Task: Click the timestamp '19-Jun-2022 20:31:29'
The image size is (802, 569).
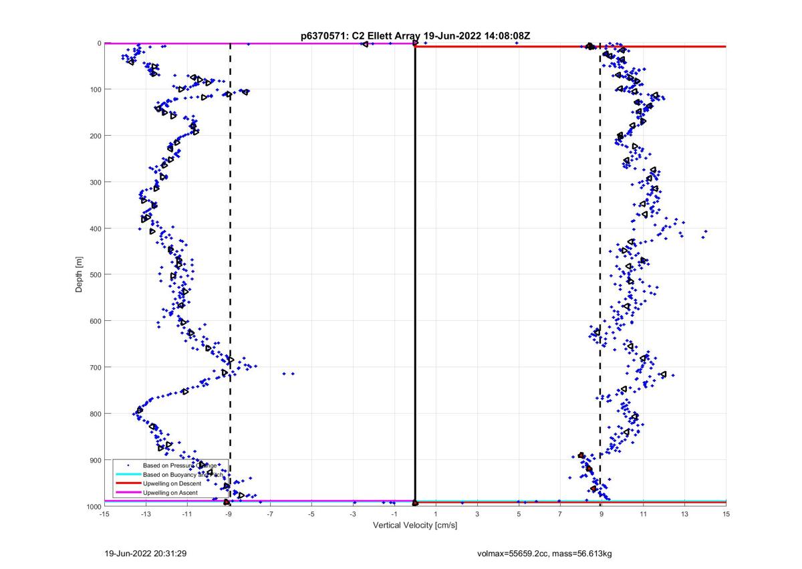Action: point(145,554)
